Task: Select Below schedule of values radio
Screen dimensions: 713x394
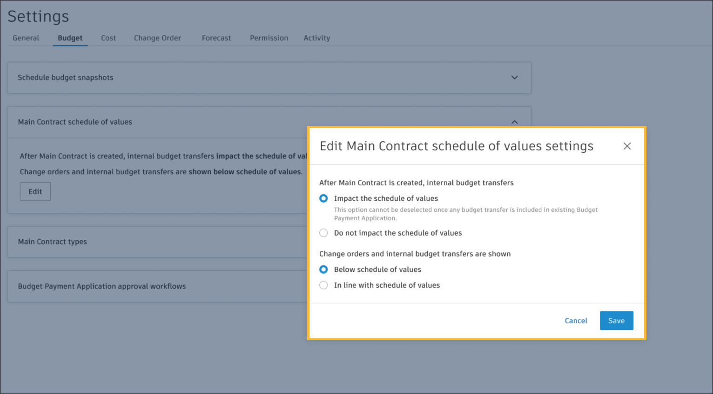Action: click(x=323, y=269)
